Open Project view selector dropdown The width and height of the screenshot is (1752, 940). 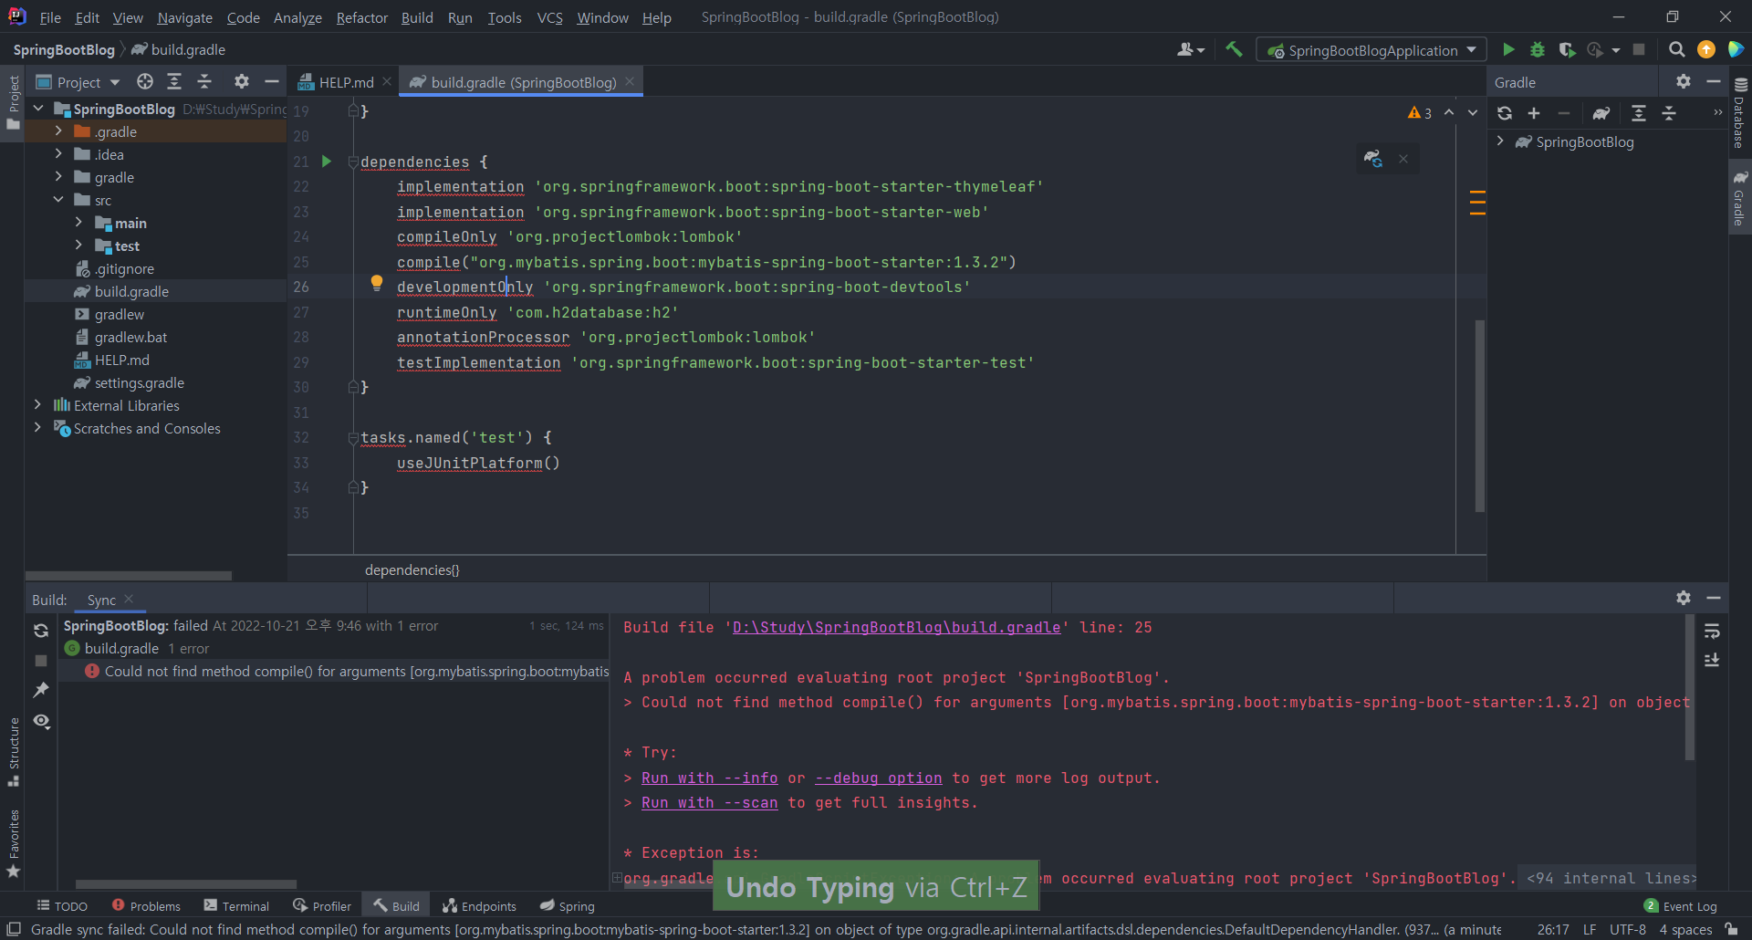pos(78,82)
